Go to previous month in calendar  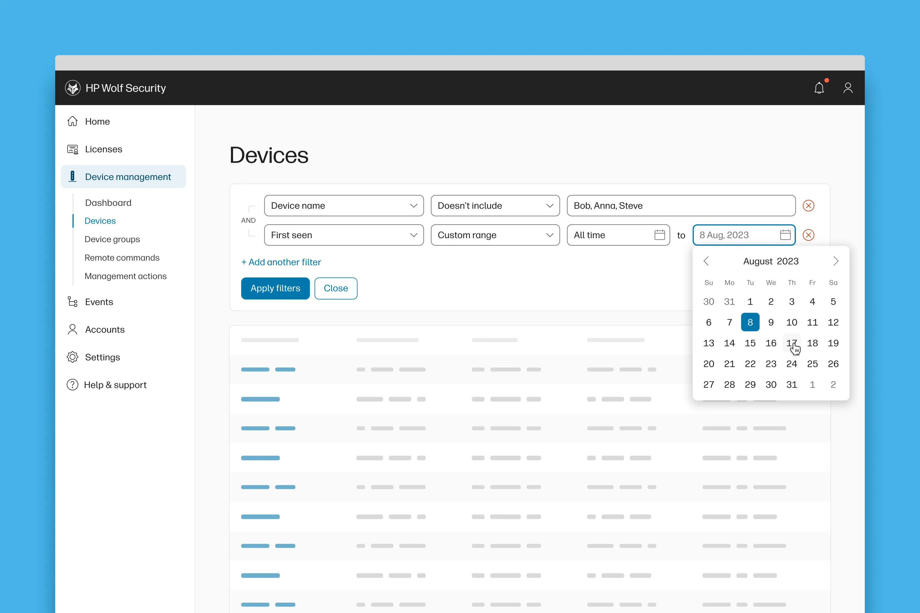click(706, 261)
